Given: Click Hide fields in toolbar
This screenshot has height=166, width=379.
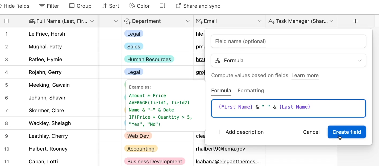Looking at the screenshot, I should [x=15, y=6].
